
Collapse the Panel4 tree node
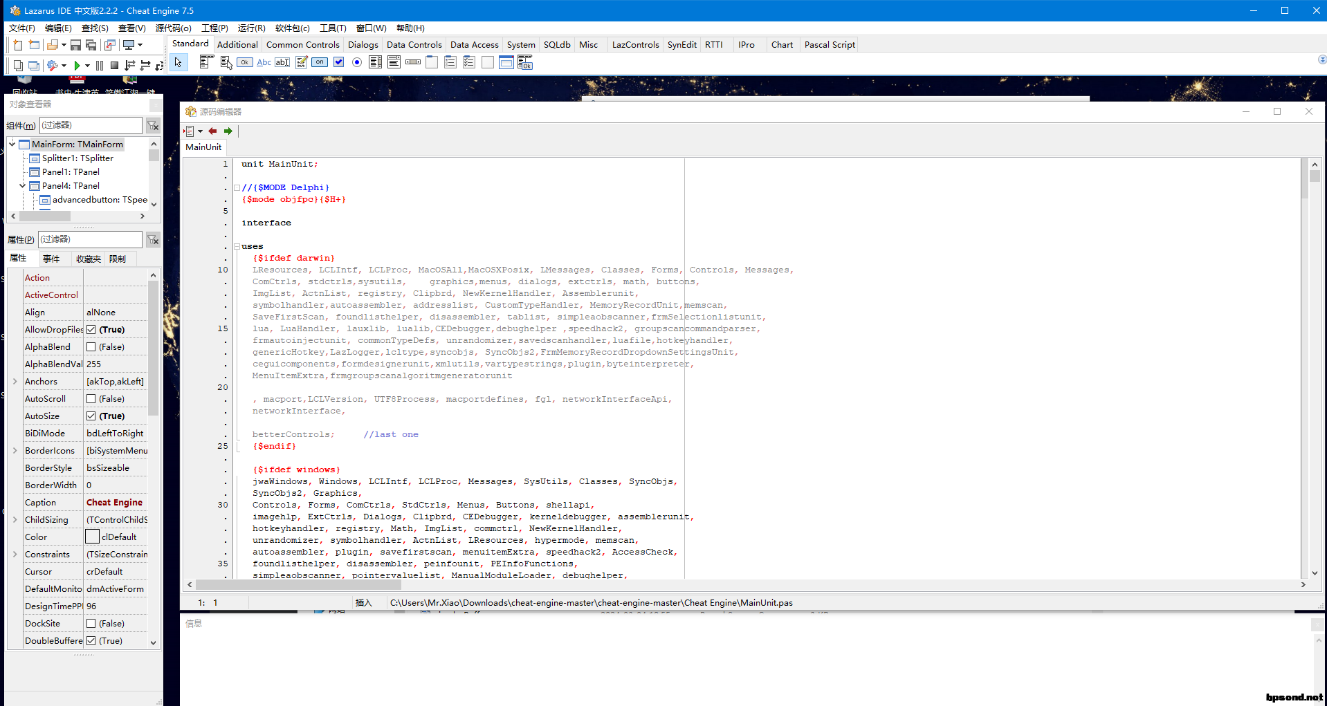(x=23, y=185)
